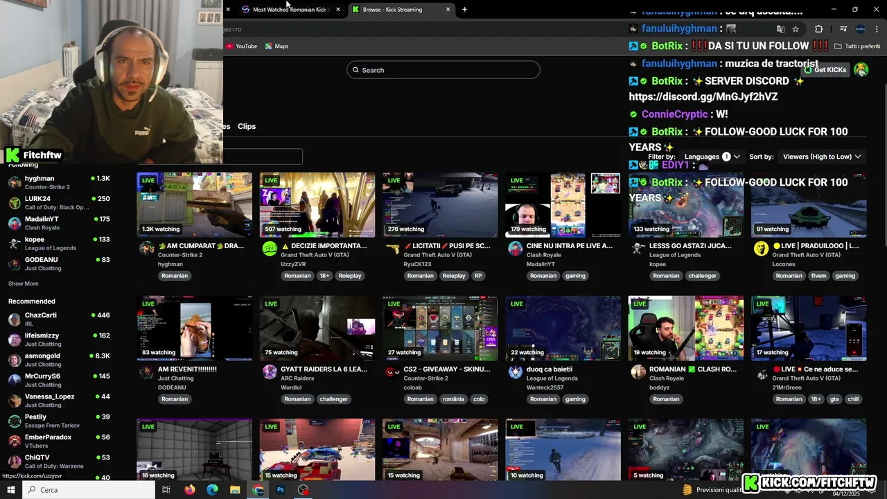Click the Kick search field
Screen dimensions: 887x499
(x=443, y=70)
